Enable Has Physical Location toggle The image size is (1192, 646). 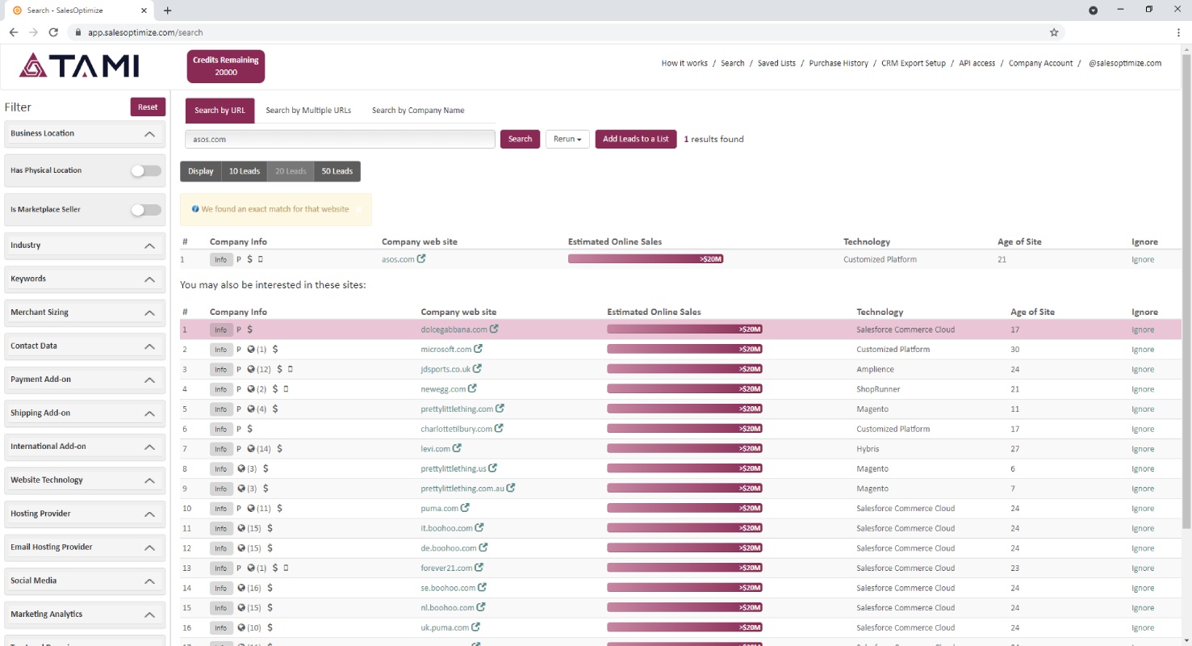point(146,170)
